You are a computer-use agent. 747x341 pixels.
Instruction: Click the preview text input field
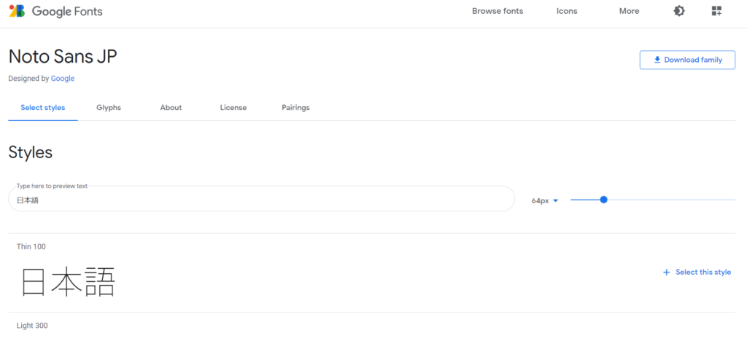262,199
